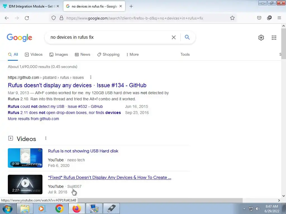Save page to Pocket

coord(259,18)
